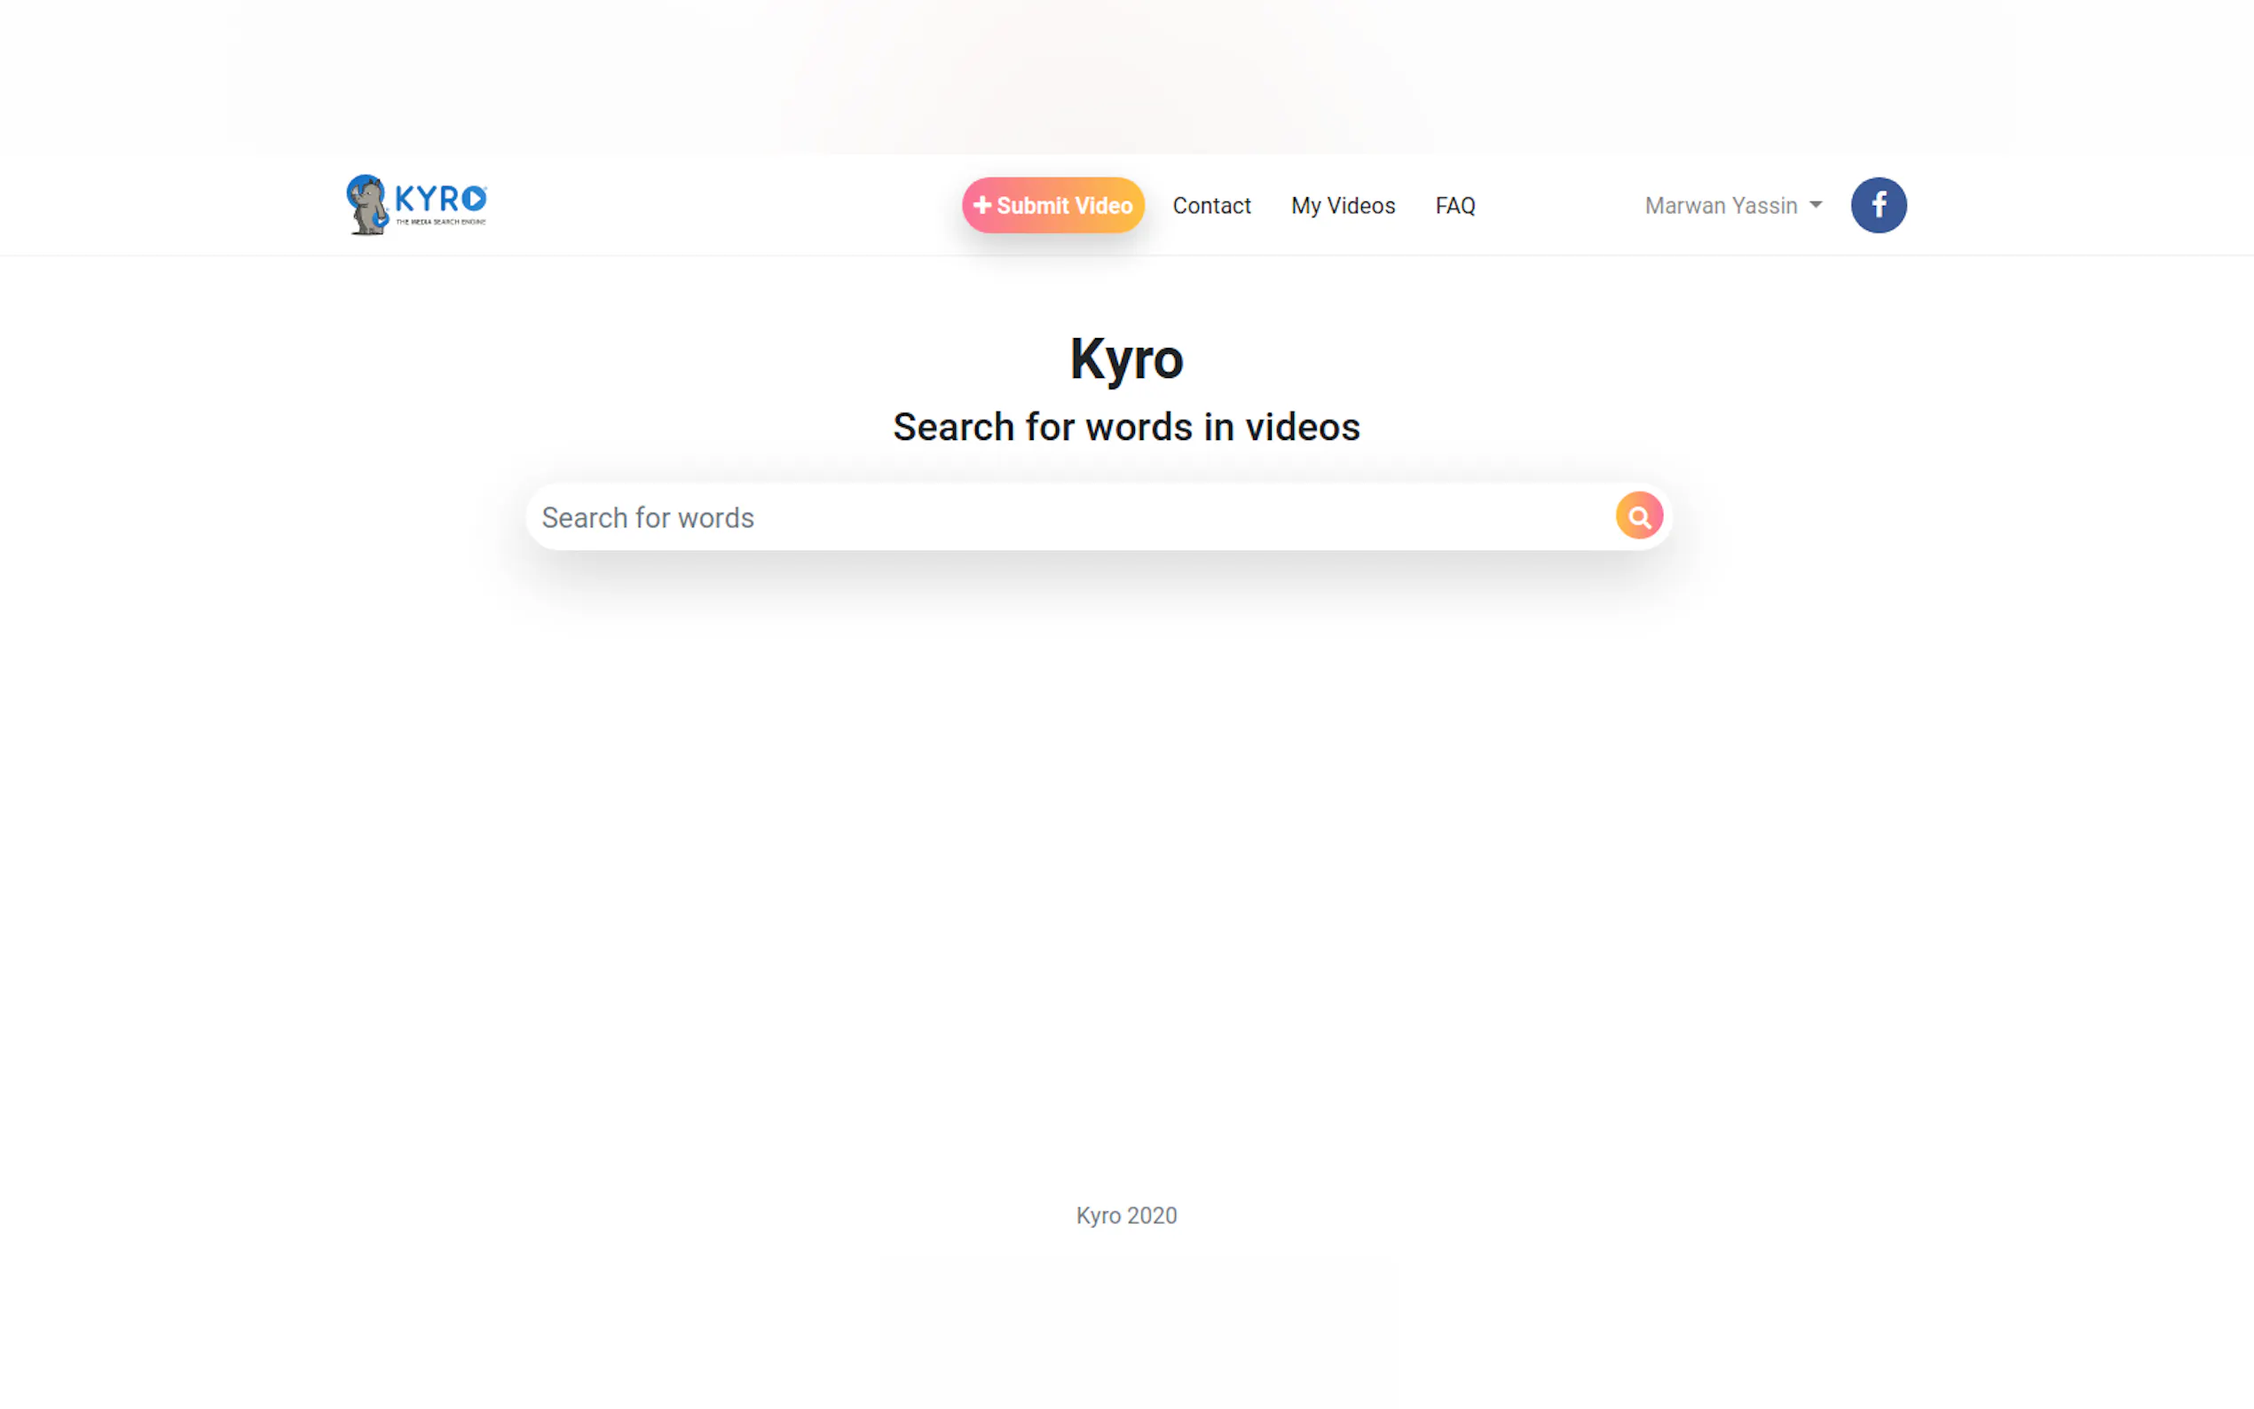Click the Search for words placeholder text
The width and height of the screenshot is (2254, 1409).
point(648,517)
